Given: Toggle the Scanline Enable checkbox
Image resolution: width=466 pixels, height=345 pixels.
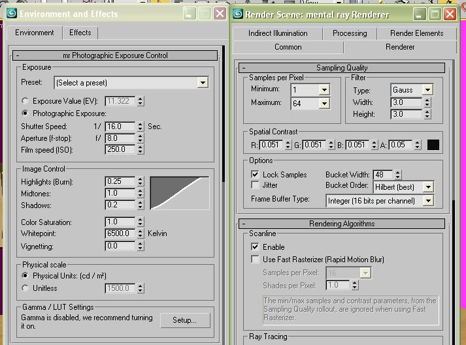Looking at the screenshot, I should [x=255, y=247].
